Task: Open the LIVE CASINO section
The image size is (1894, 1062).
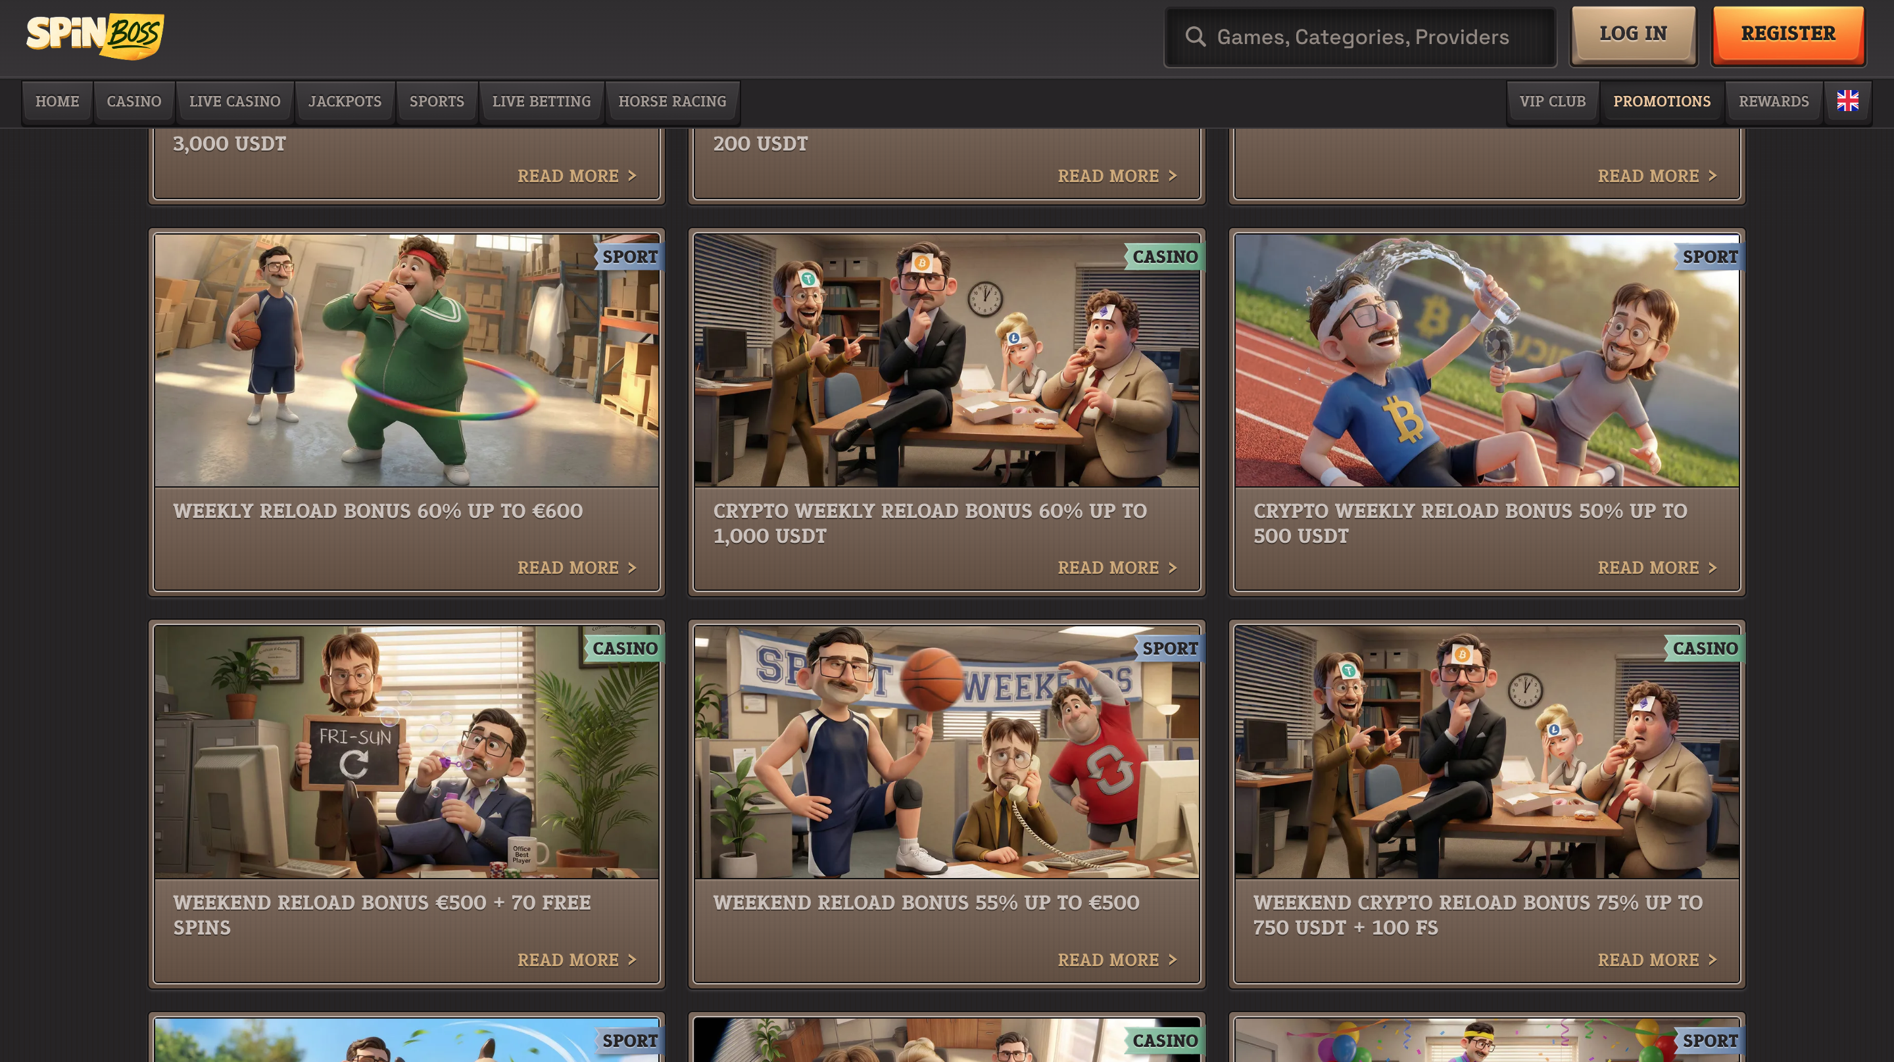Action: (235, 101)
